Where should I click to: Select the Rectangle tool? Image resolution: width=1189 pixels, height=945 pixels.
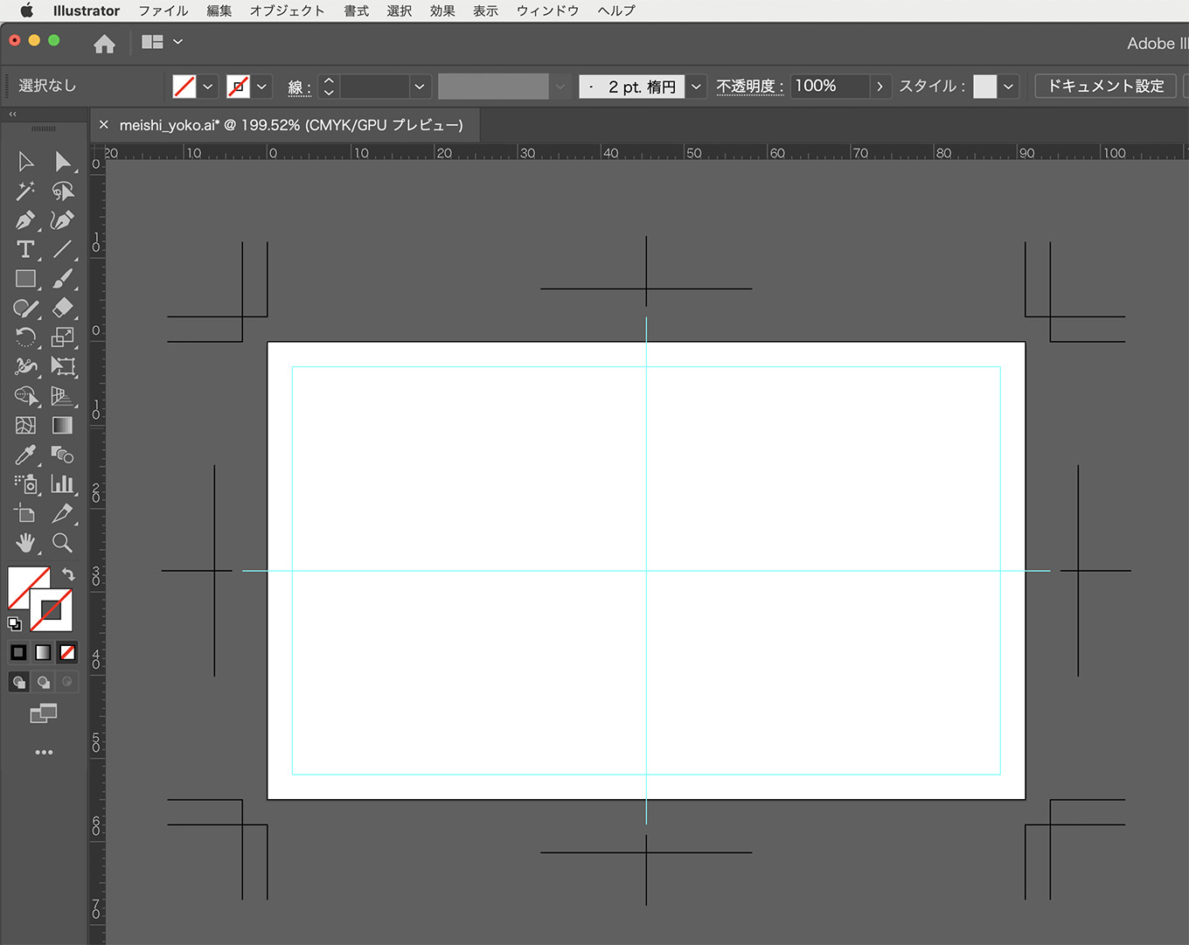coord(25,279)
